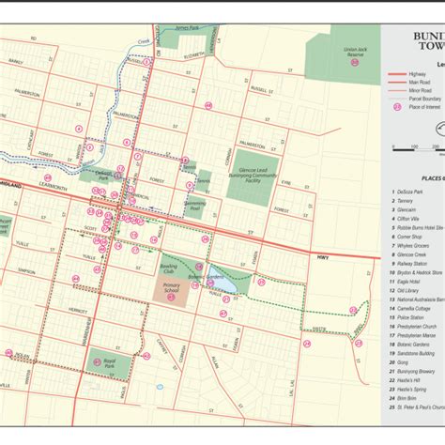Viewport: 445px width, 445px height.
Task: Click place marker number 44
Action: pyautogui.click(x=76, y=279)
